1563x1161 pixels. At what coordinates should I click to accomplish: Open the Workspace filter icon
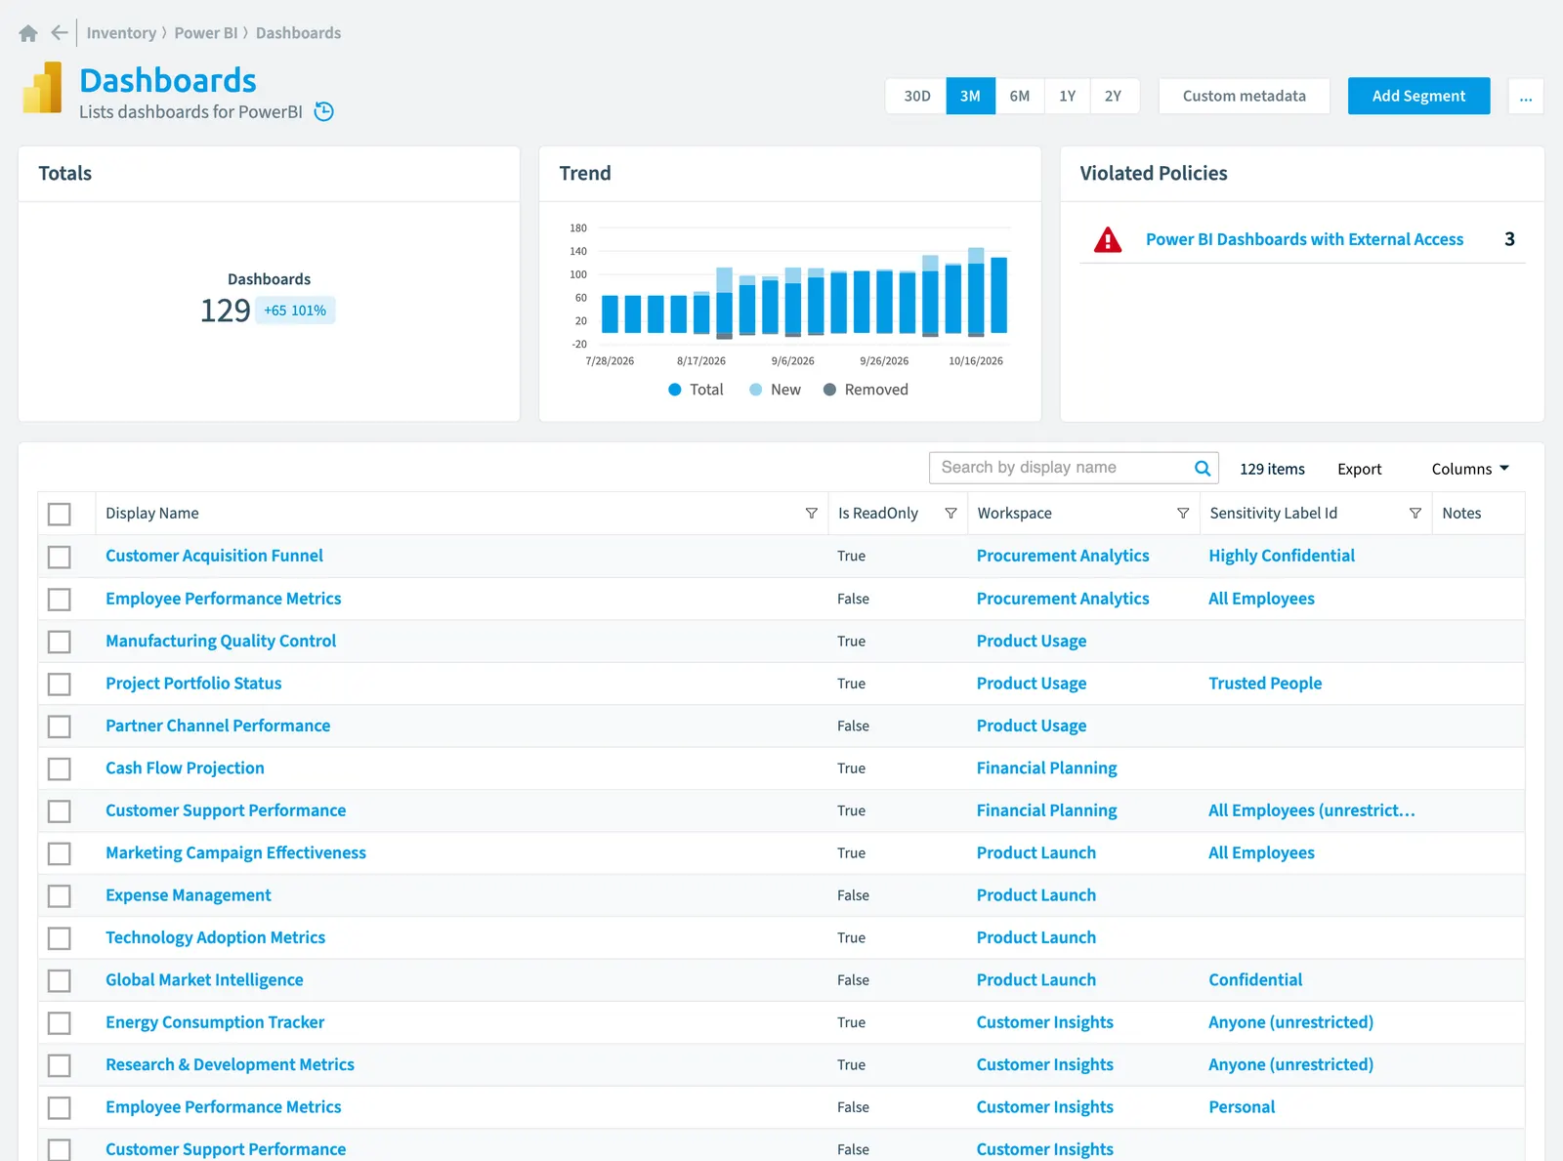tap(1183, 514)
